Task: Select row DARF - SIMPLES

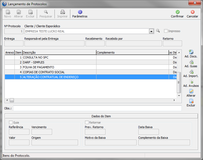Action: (91, 62)
